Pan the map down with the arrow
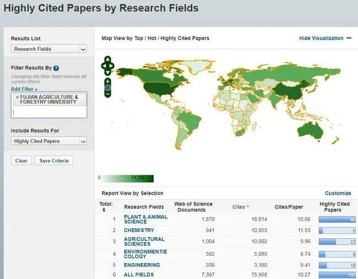This screenshot has height=279, width=358. pos(108,73)
